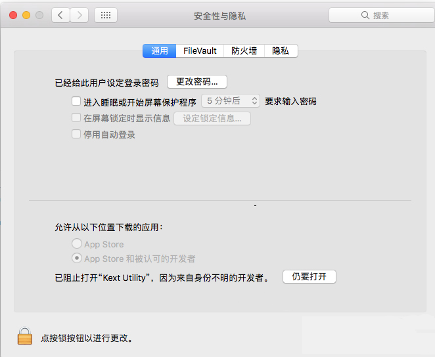Viewport: 435px width, 357px height.
Task: Click the 允许从以下位置下载的应用 label
Action: (108, 227)
